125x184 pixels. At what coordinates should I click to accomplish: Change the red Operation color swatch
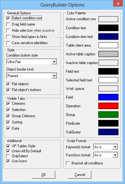(108, 106)
